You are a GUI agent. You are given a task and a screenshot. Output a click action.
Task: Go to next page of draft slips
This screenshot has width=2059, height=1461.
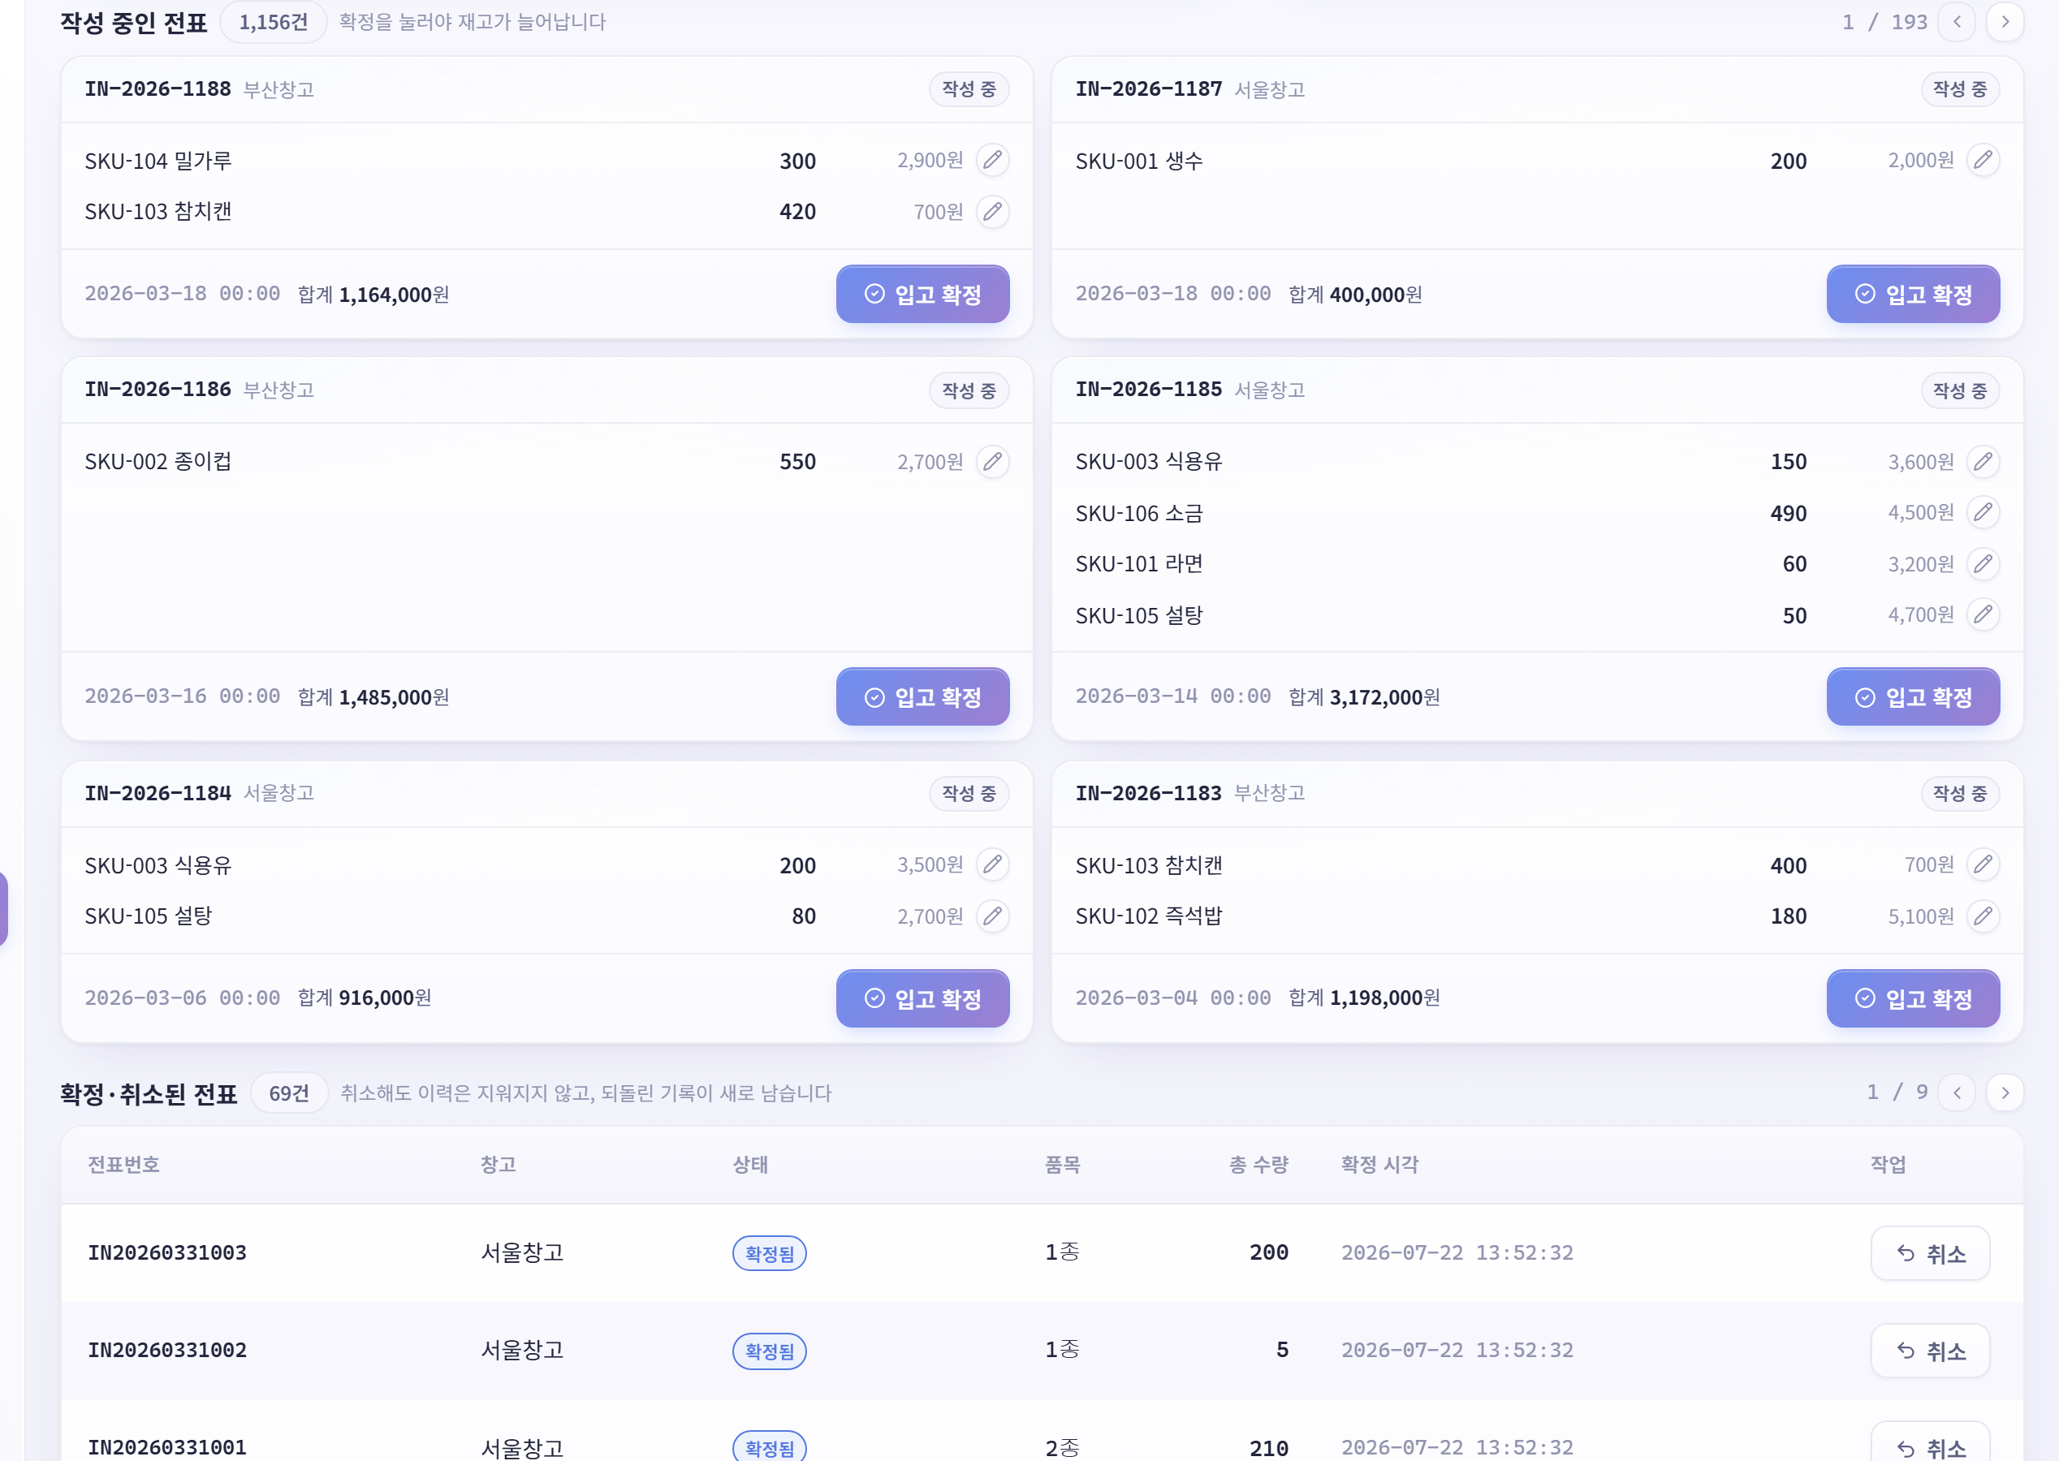(2005, 22)
